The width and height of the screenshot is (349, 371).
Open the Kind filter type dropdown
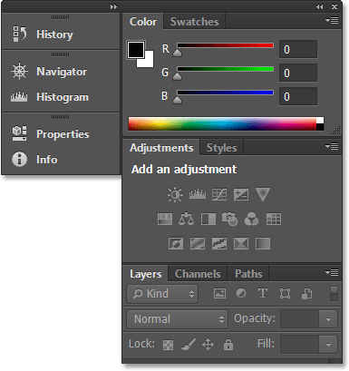(x=162, y=294)
